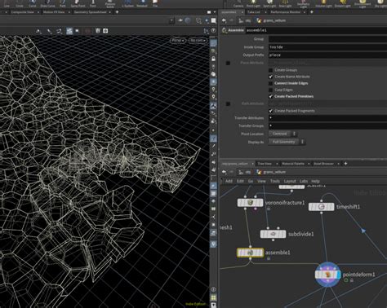Viewport: 387px width, 308px height.
Task: Open the network editor Go menu
Action: tap(251, 181)
